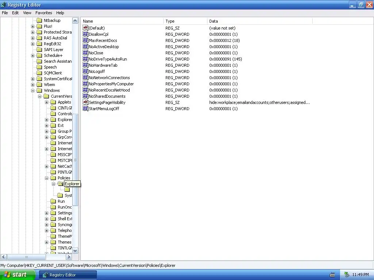Sort values by the Type column header
The height and width of the screenshot is (280, 374).
(185, 21)
